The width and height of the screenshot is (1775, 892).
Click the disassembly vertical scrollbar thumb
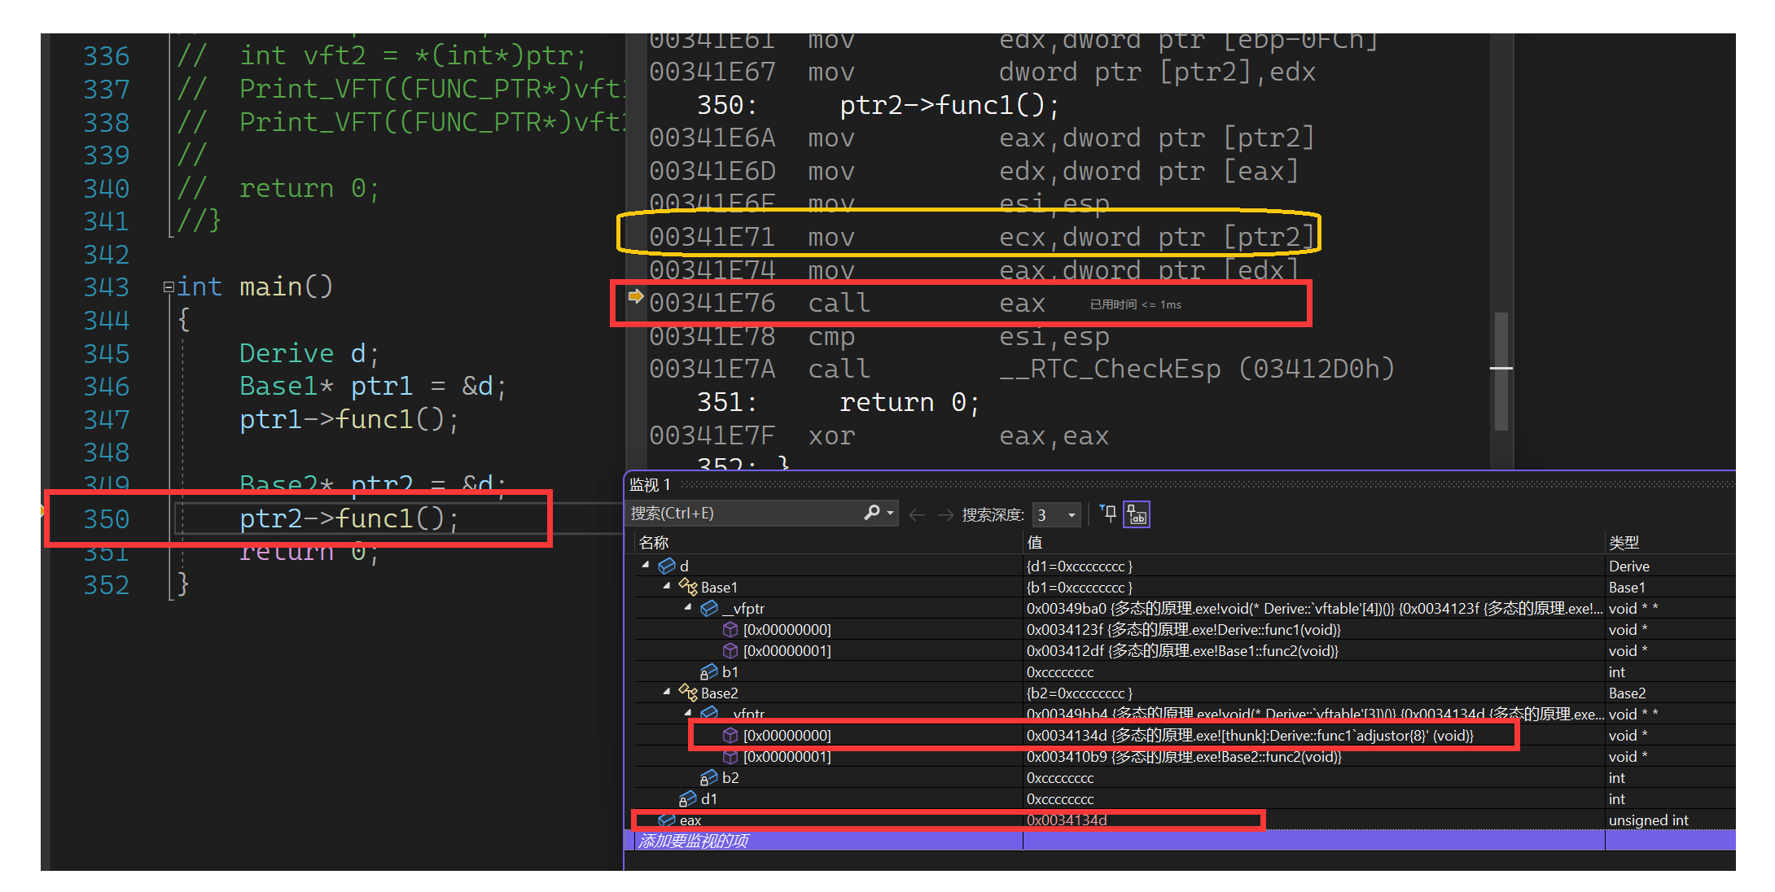(1501, 371)
